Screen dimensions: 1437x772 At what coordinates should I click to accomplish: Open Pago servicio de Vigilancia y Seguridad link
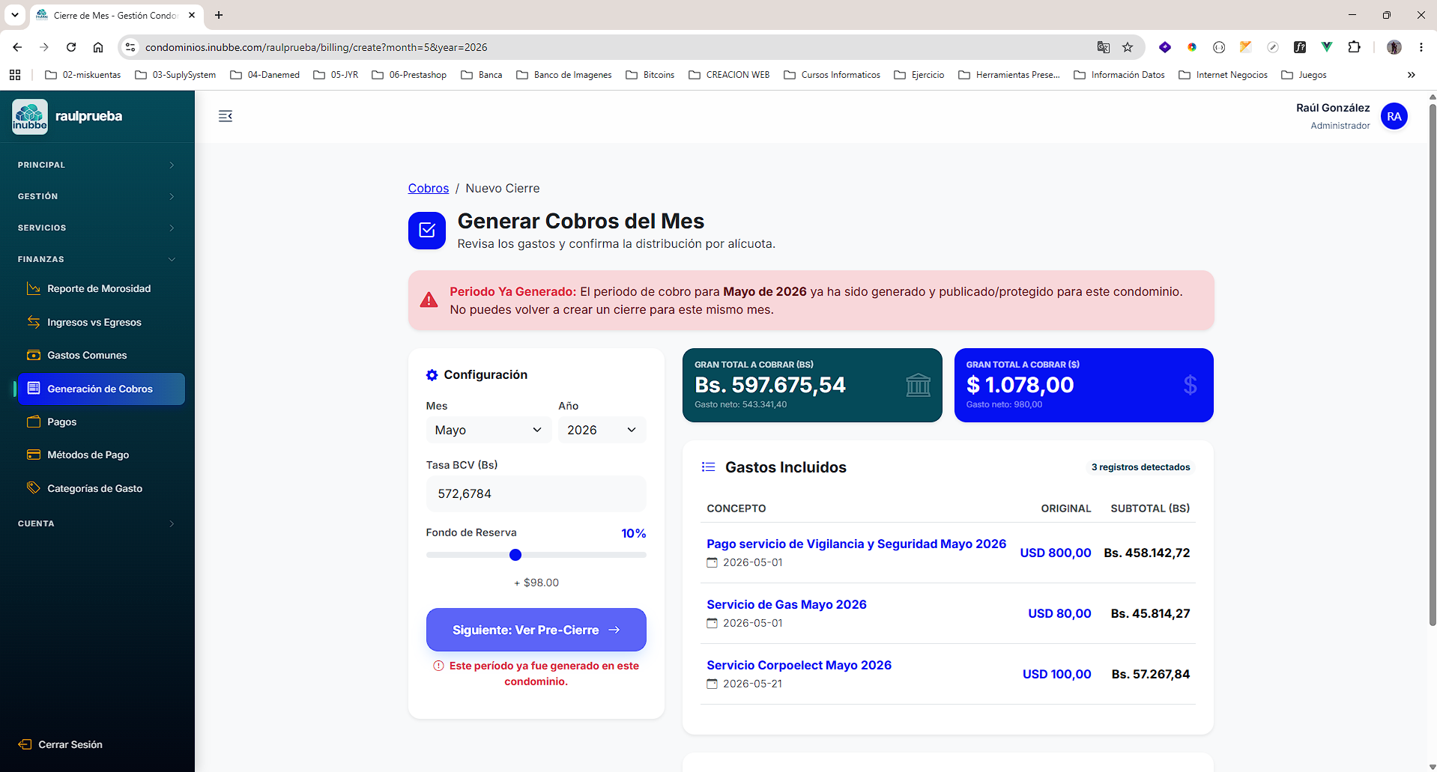click(x=856, y=544)
